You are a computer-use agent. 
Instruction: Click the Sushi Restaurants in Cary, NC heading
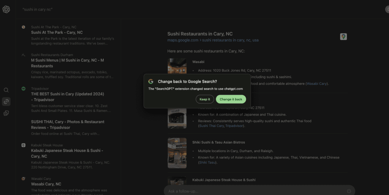[200, 34]
